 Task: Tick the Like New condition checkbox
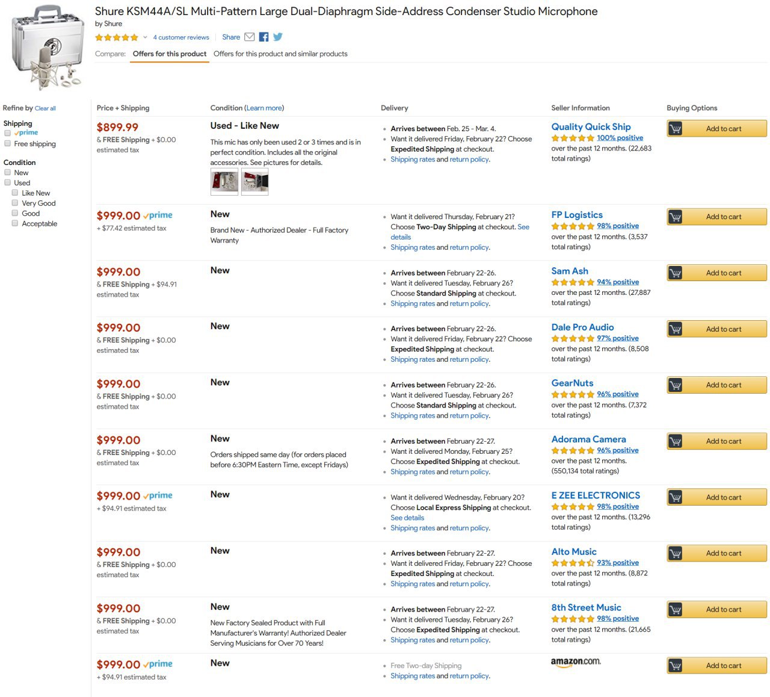point(15,193)
